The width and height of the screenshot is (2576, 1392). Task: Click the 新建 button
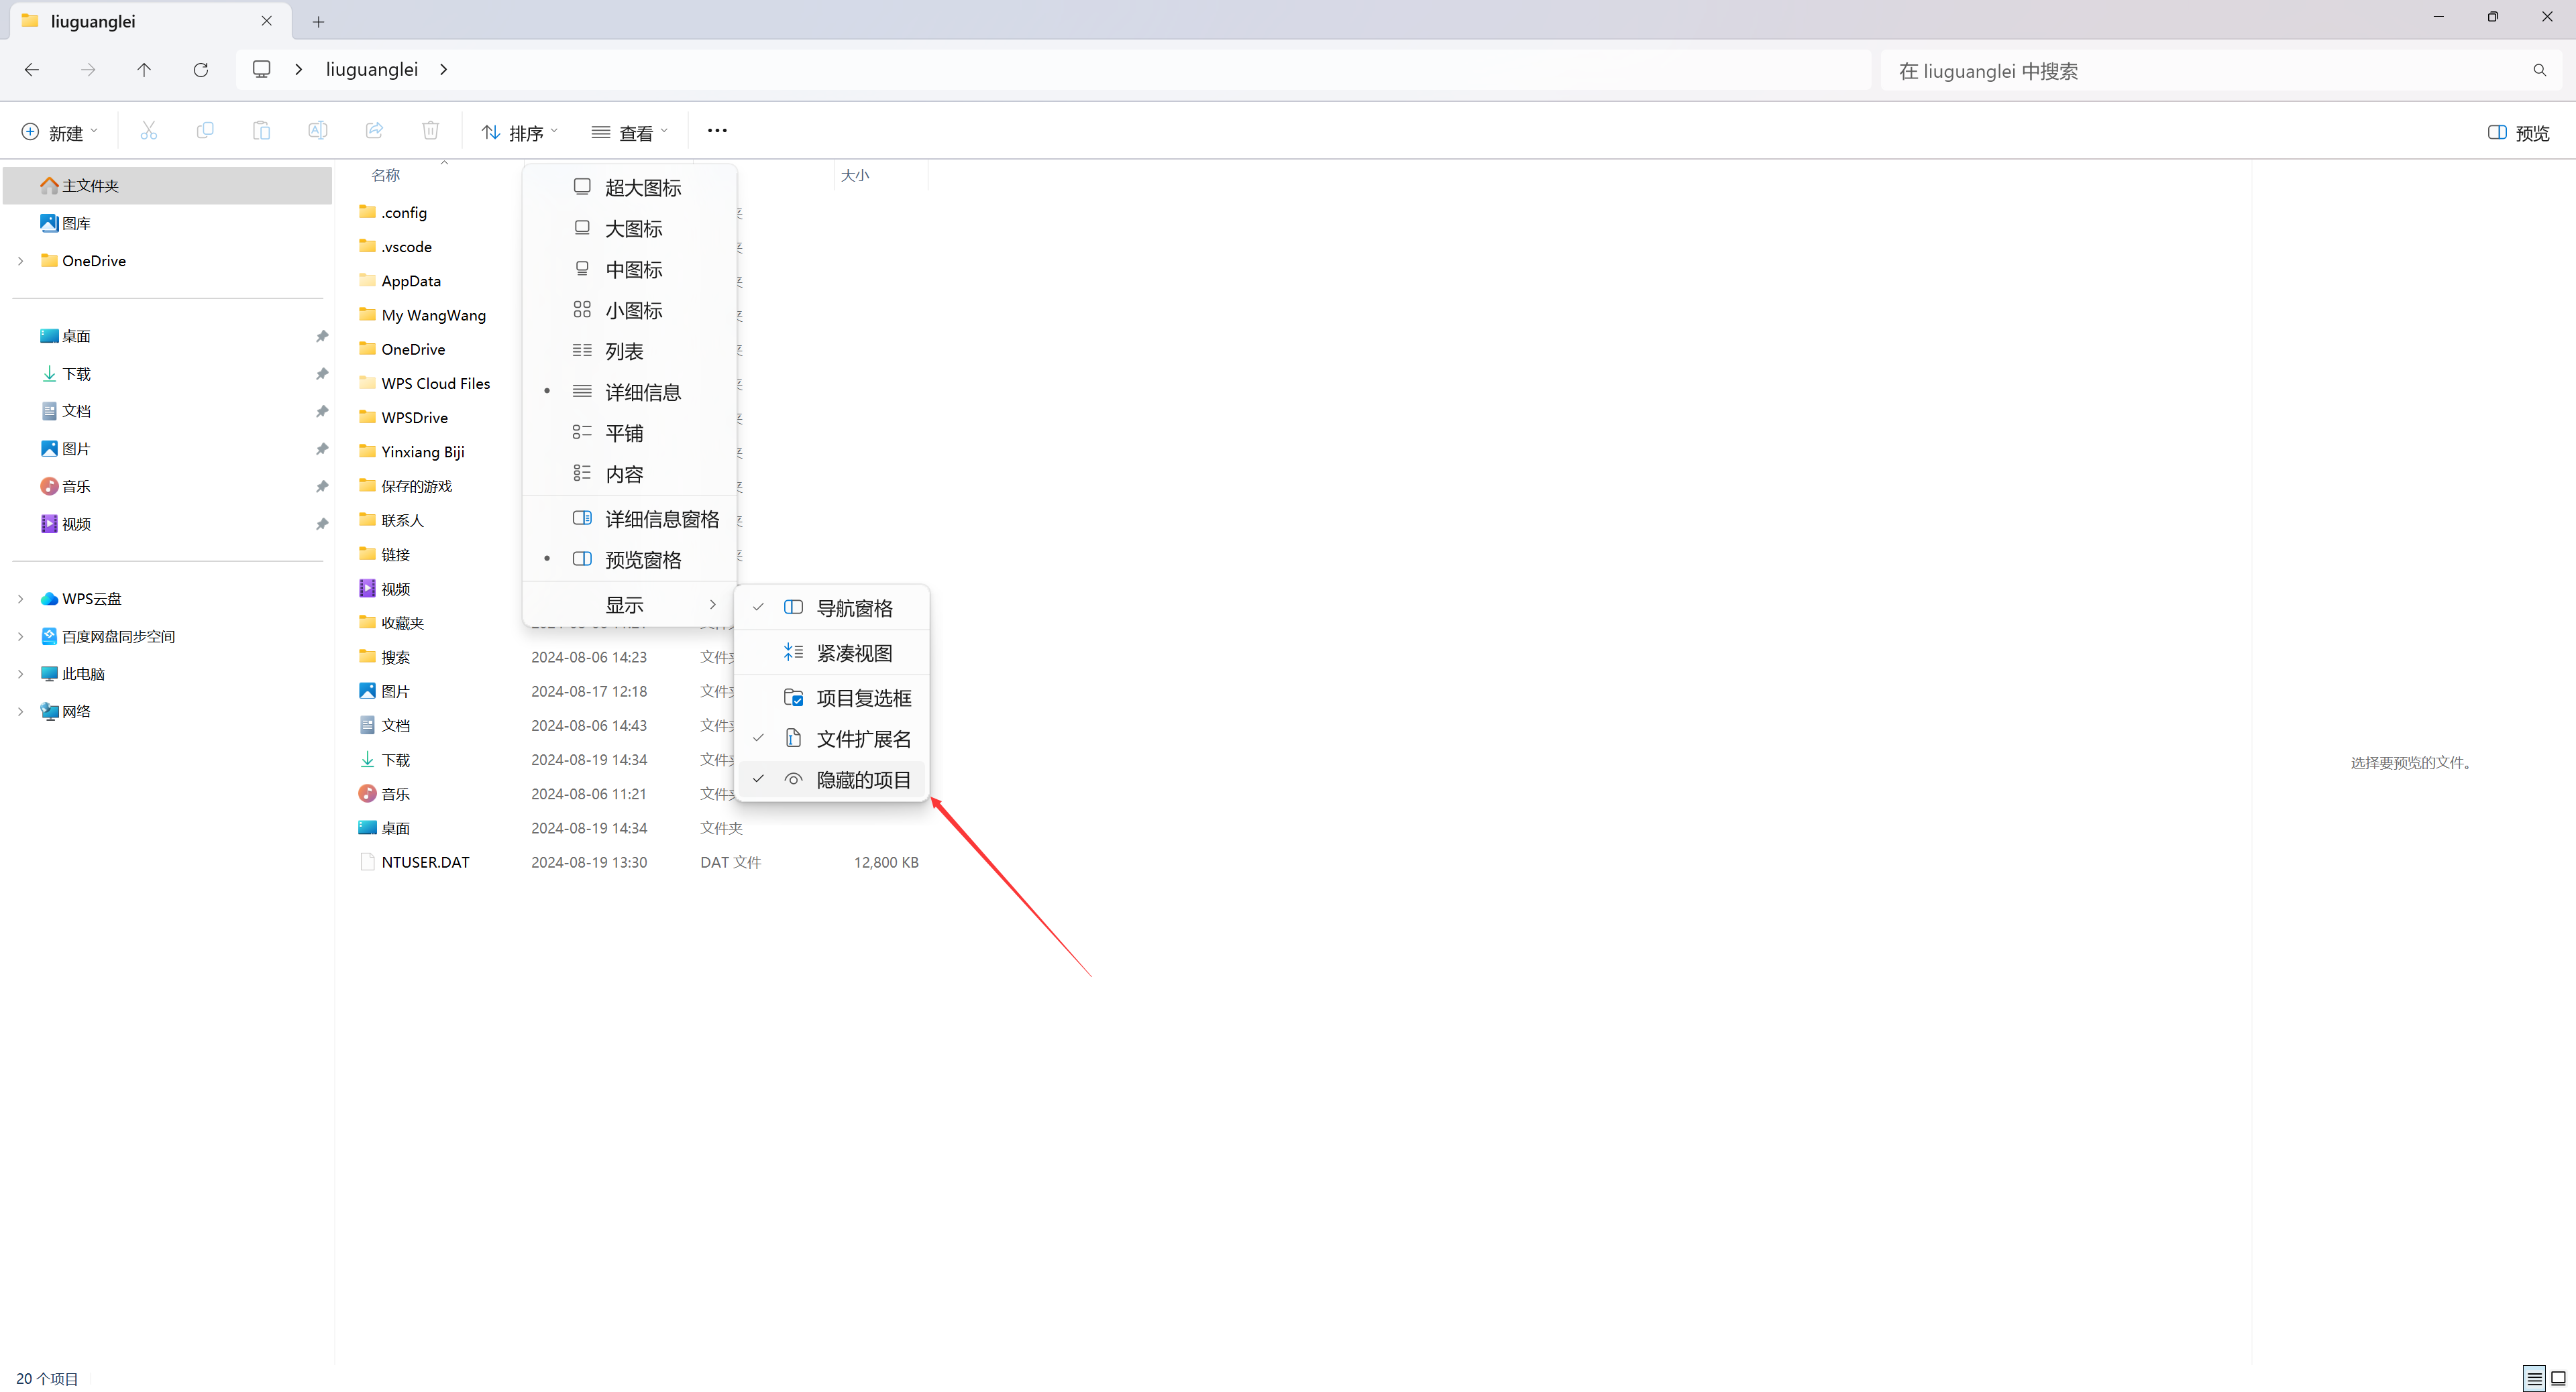click(x=59, y=133)
